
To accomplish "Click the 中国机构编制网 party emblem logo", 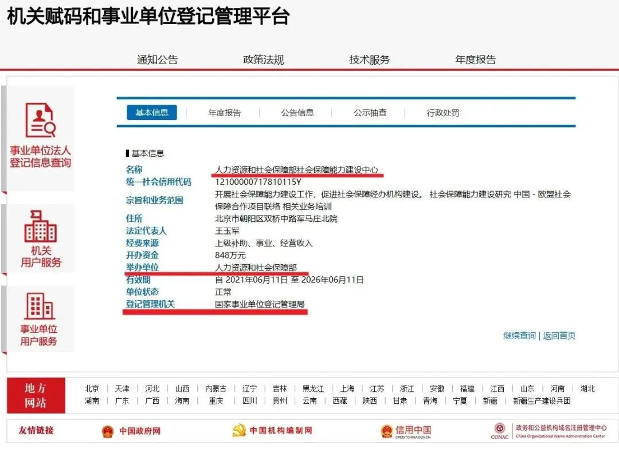I will [239, 431].
